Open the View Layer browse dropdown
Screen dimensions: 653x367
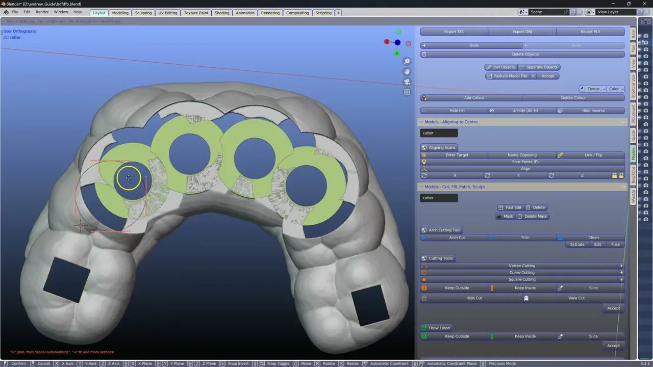point(590,12)
